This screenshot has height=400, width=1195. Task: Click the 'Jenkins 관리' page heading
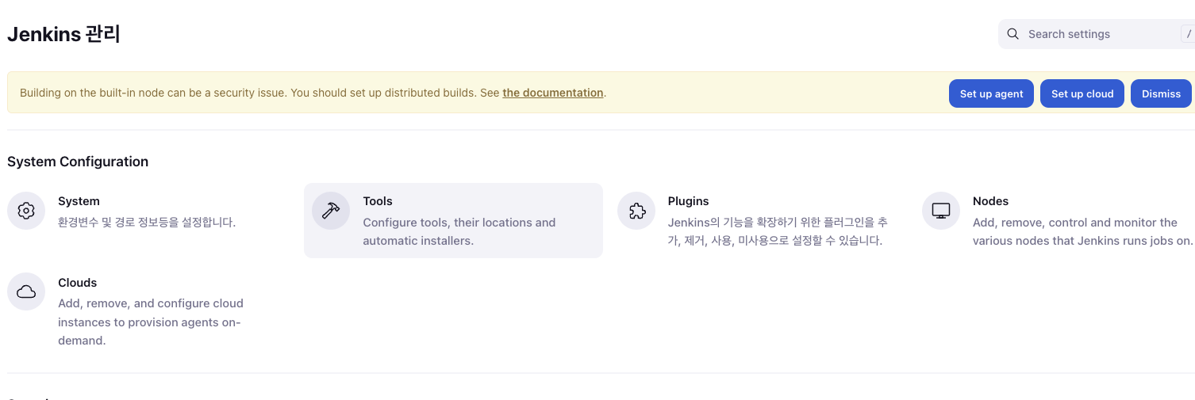63,34
